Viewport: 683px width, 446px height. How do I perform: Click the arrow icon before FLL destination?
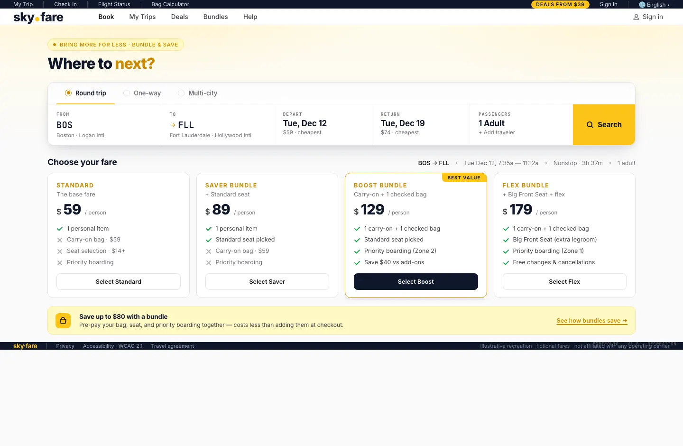click(x=173, y=125)
